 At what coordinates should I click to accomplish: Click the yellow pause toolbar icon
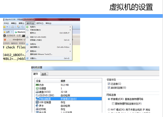point(4,27)
